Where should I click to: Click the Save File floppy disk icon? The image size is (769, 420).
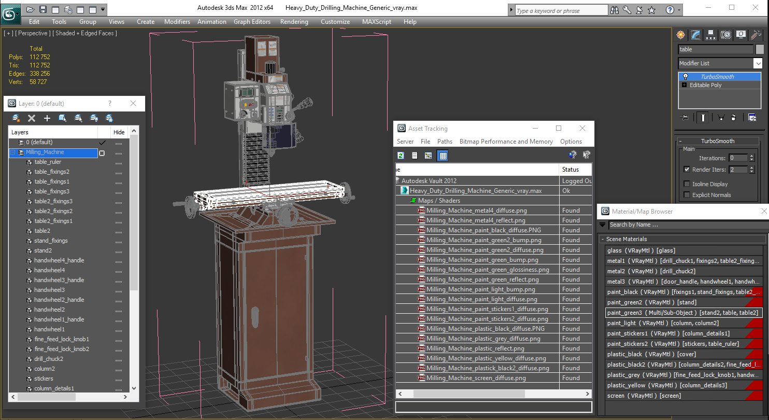(x=43, y=9)
